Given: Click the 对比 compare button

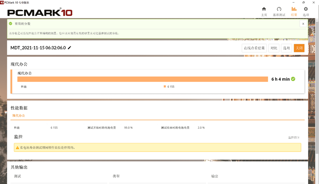Looking at the screenshot, I should pos(274,48).
